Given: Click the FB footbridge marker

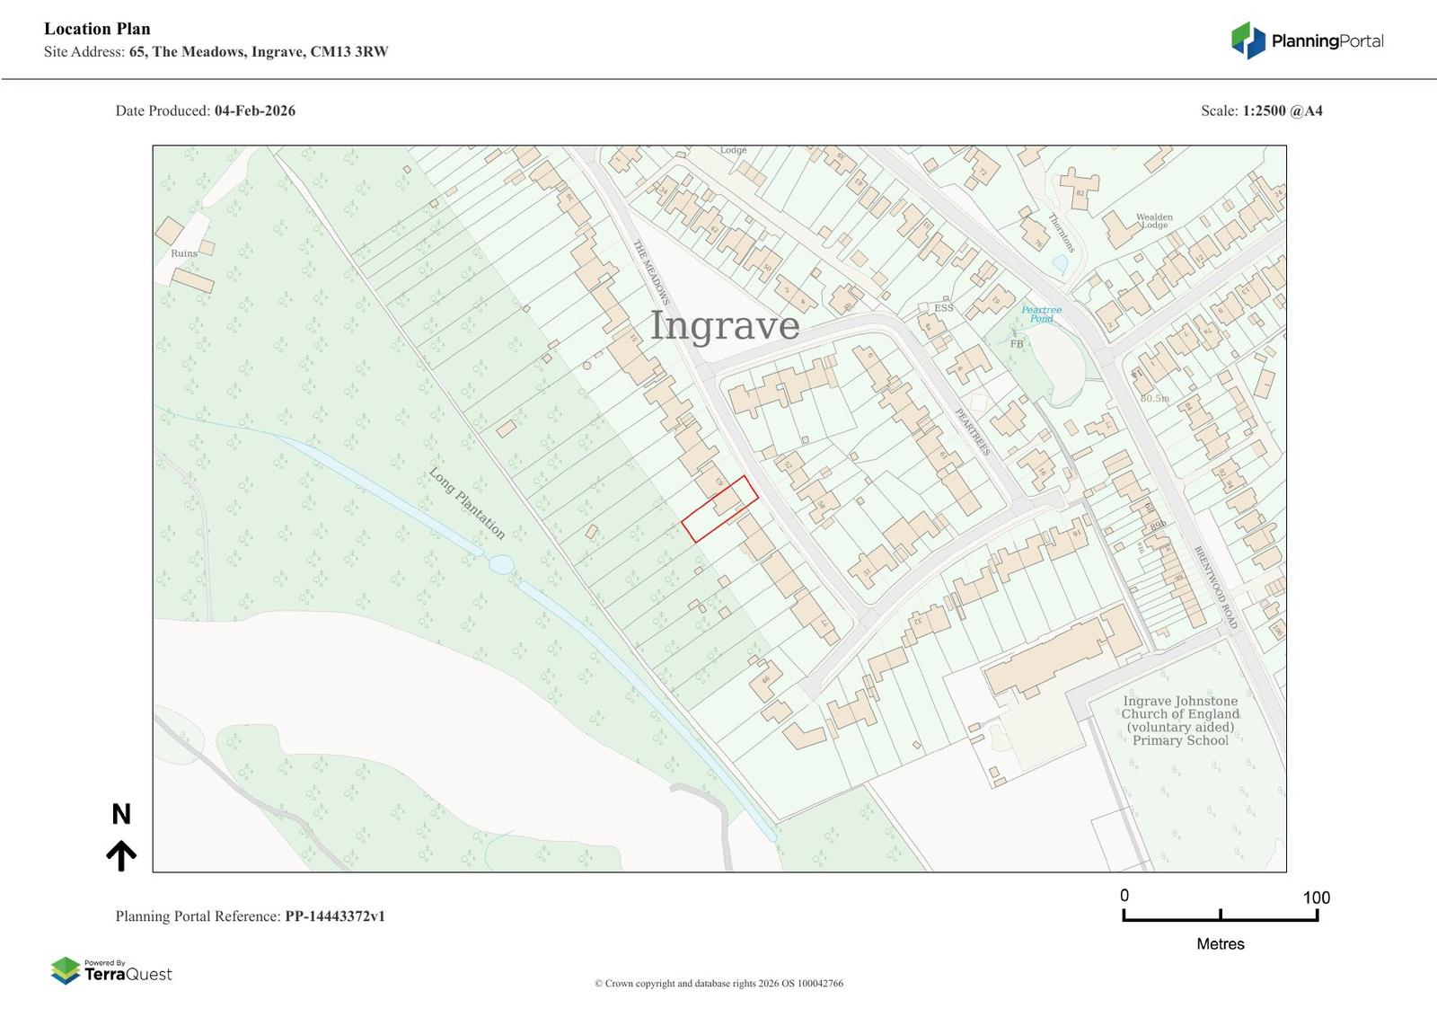Looking at the screenshot, I should (1016, 344).
